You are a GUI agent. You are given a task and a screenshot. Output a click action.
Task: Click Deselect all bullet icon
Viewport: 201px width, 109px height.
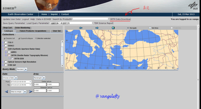pos(4,39)
